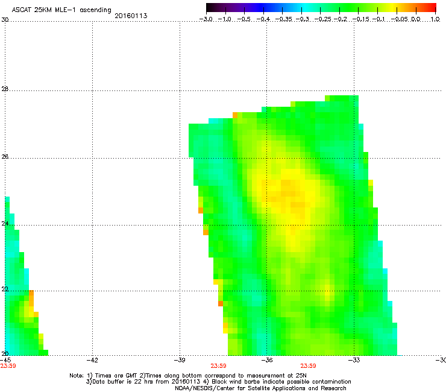The height and width of the screenshot is (392, 446).
Task: Select the color scale tick '-0.3'
Action: [x=302, y=19]
